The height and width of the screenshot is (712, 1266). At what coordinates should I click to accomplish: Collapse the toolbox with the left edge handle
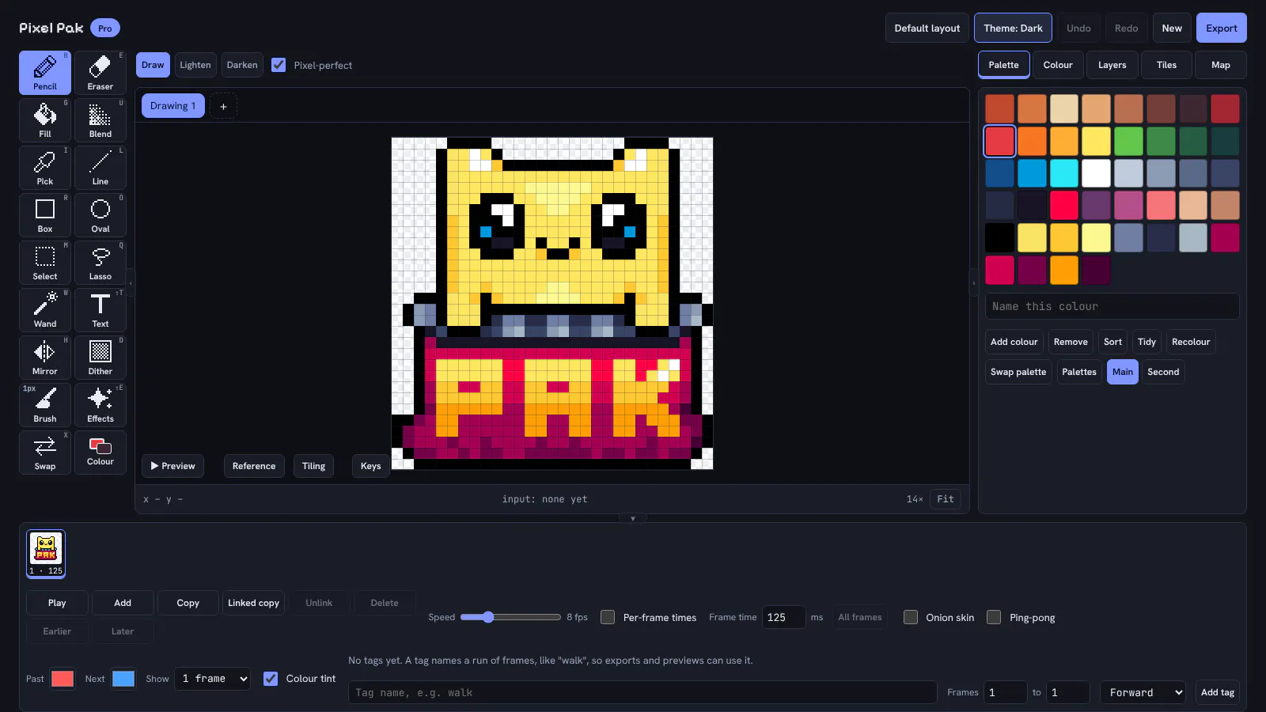pyautogui.click(x=131, y=282)
